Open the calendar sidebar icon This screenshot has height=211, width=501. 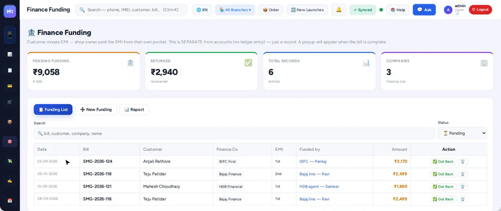coord(10,201)
